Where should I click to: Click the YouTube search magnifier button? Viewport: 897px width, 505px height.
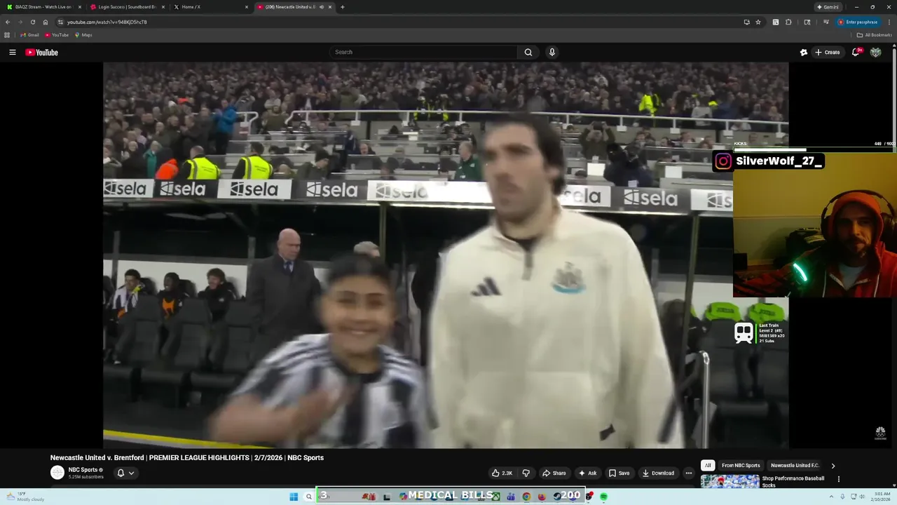[528, 52]
